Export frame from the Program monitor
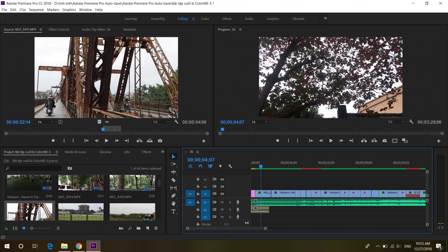The image size is (448, 252). (384, 141)
